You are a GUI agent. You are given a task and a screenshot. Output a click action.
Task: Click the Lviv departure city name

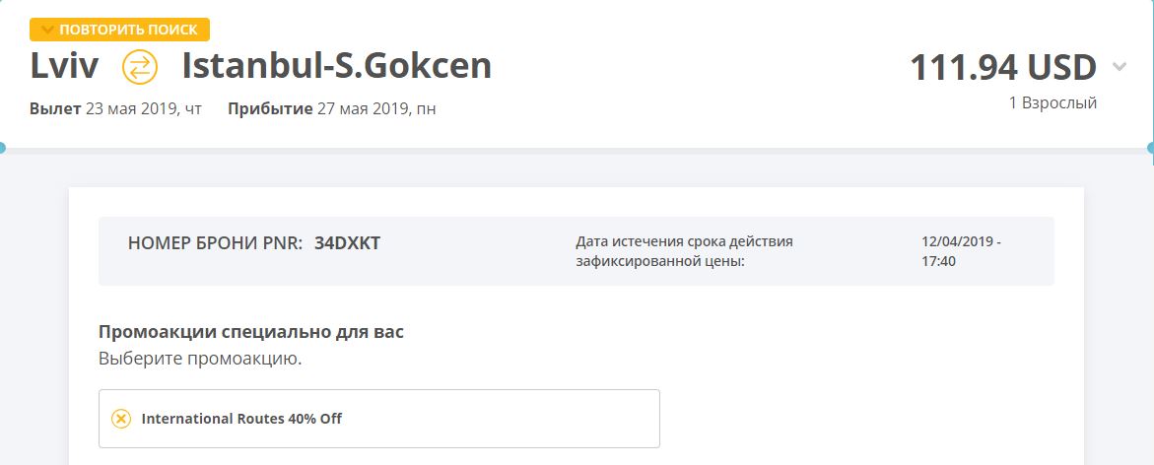click(64, 66)
